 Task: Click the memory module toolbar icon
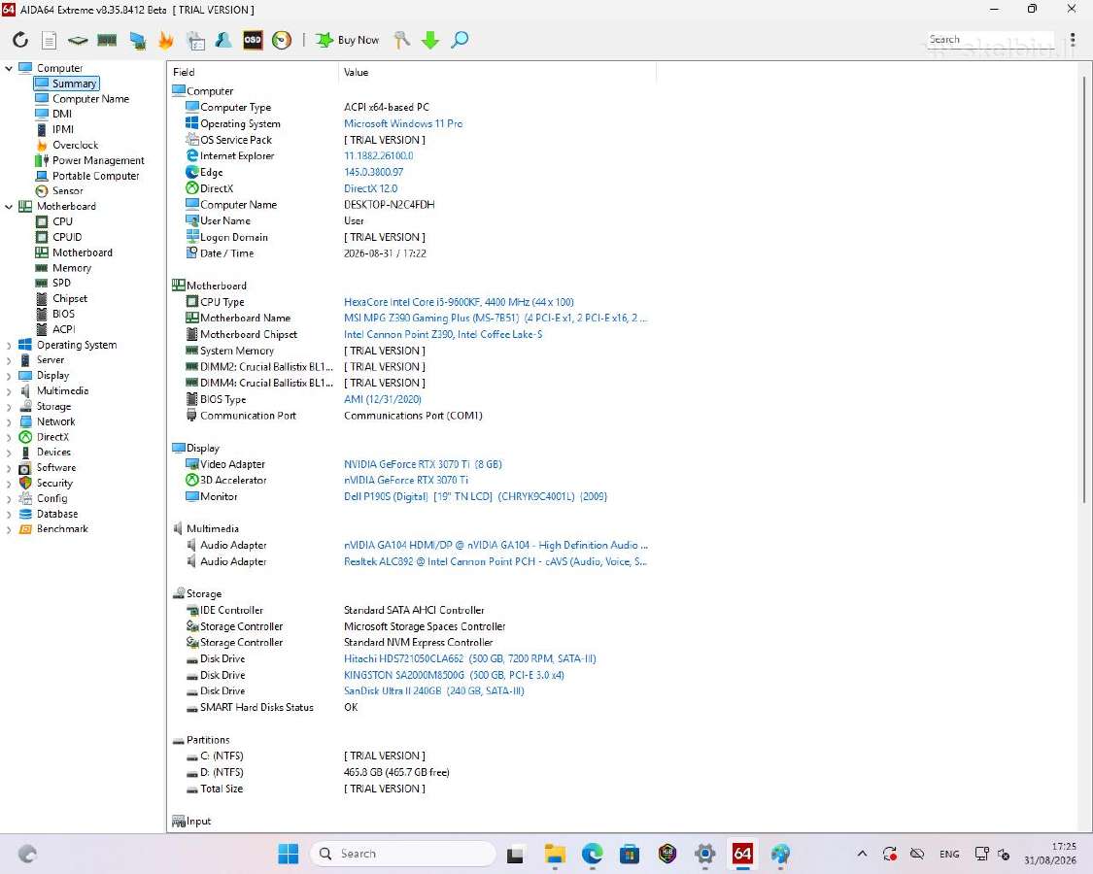click(x=107, y=41)
